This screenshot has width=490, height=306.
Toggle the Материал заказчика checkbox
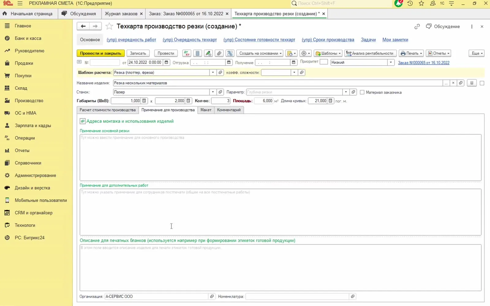coord(362,92)
